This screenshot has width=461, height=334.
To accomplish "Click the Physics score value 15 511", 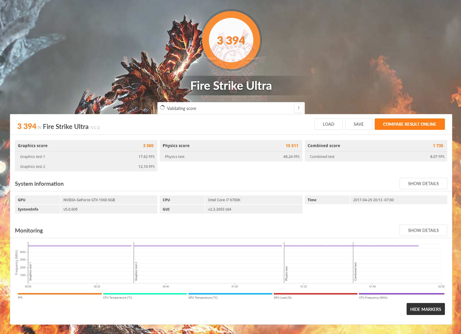I will (292, 146).
